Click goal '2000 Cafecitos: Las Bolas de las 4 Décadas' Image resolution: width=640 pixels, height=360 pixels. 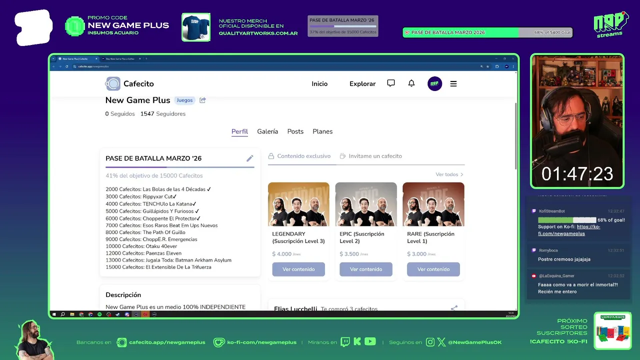click(158, 189)
